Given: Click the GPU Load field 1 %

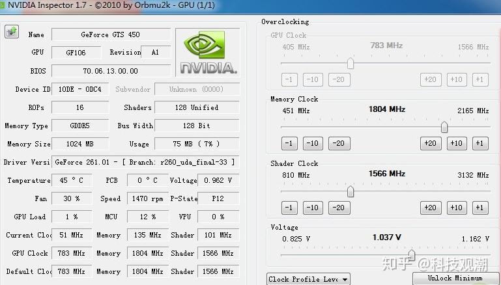Looking at the screenshot, I should click(72, 217).
